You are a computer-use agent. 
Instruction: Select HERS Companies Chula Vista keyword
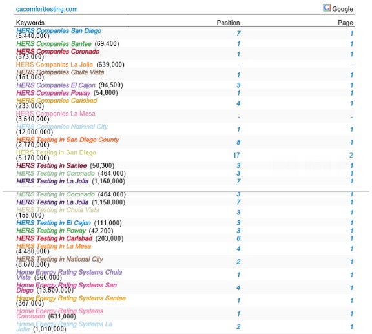[x=60, y=72]
